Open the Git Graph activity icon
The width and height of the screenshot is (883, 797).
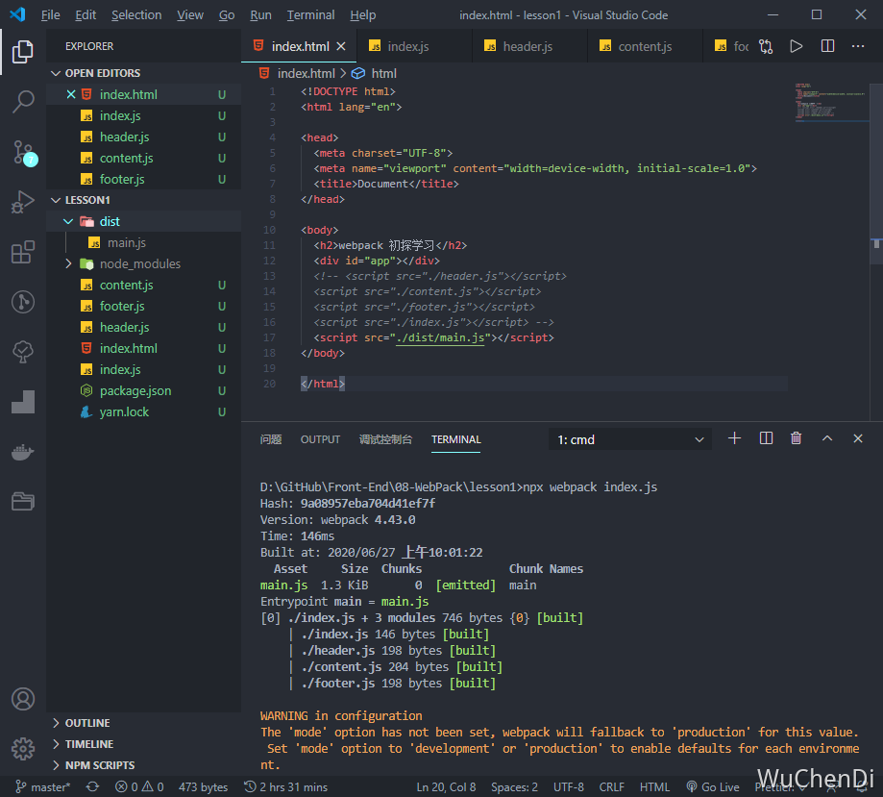[x=22, y=302]
